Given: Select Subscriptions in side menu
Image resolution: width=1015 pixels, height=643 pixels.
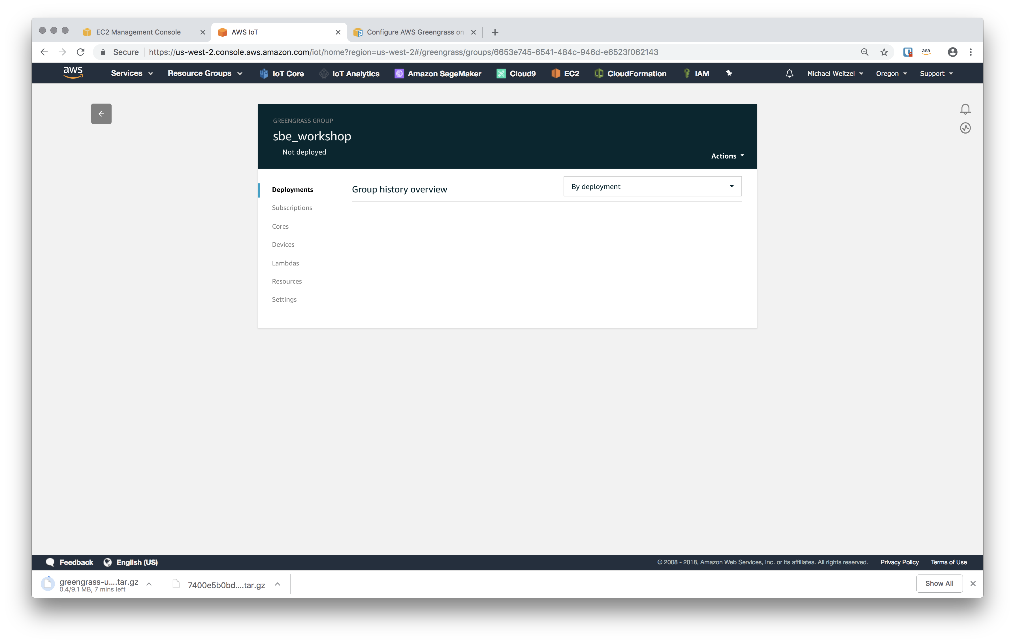Looking at the screenshot, I should 292,208.
